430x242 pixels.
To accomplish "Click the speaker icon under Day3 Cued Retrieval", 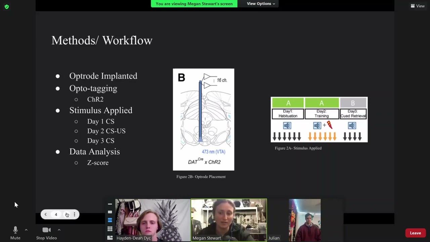I will [x=352, y=126].
